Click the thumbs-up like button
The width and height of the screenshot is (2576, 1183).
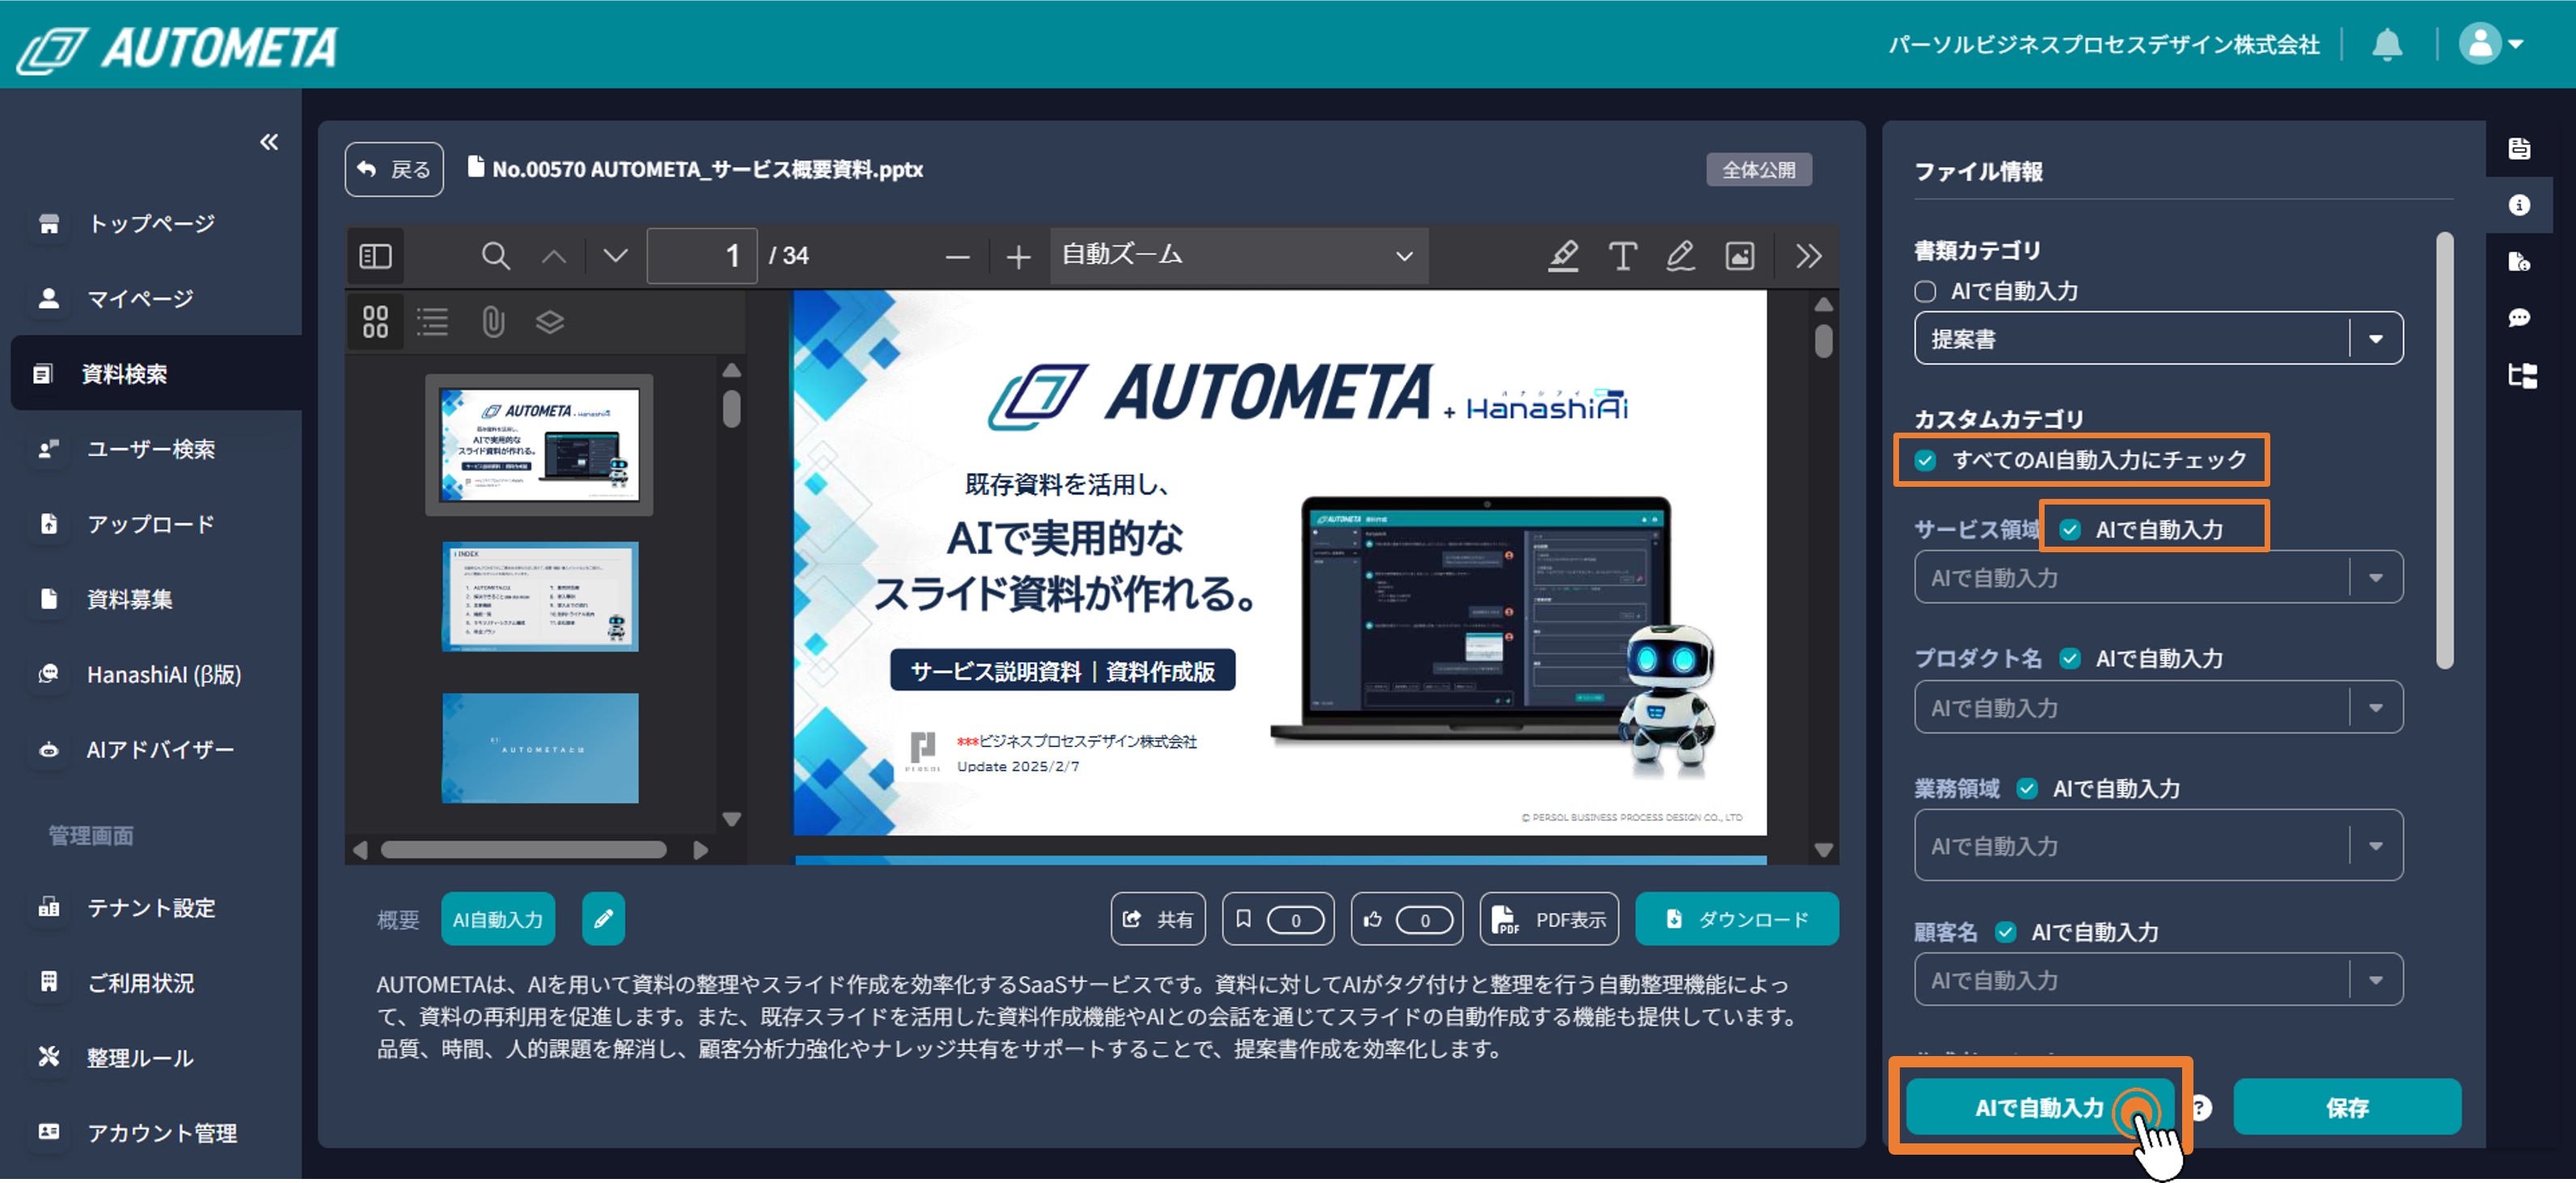[x=1407, y=919]
